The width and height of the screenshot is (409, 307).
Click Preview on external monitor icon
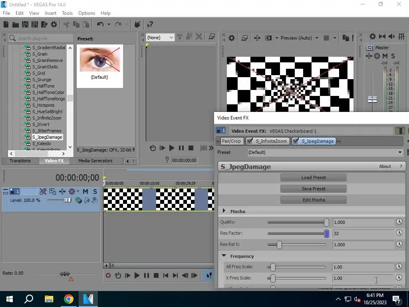(244, 38)
